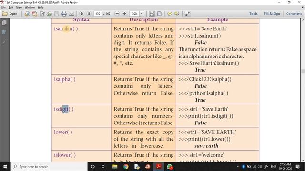Open the View menu

(x=19, y=8)
